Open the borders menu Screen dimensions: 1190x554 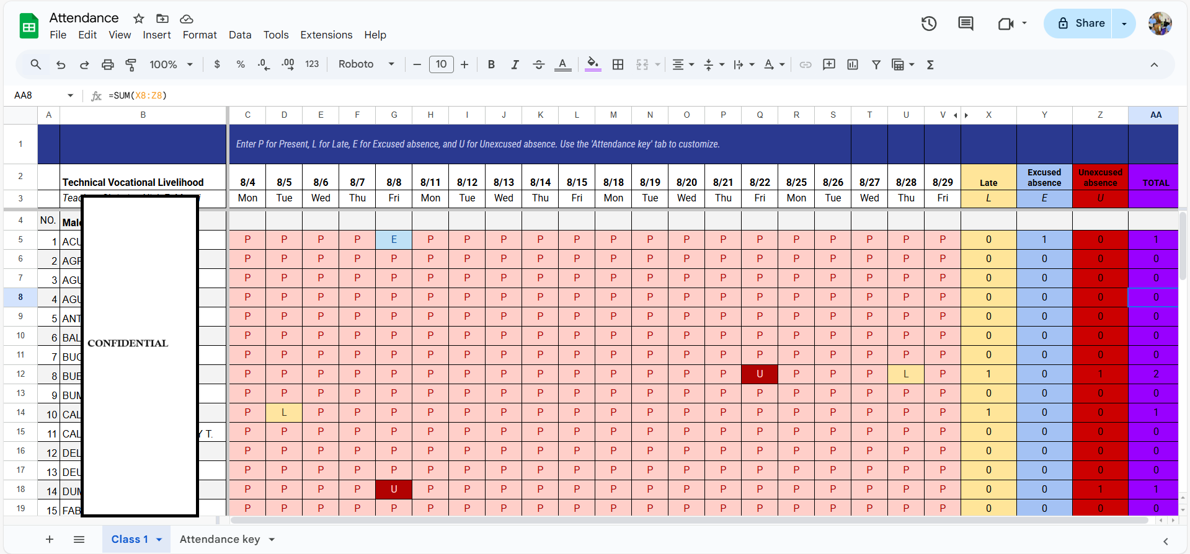(618, 64)
